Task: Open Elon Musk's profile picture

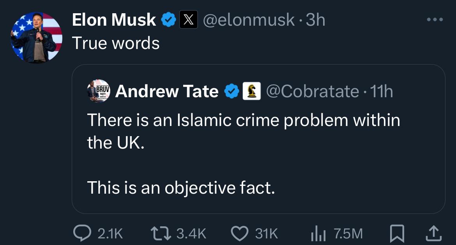Action: (37, 37)
